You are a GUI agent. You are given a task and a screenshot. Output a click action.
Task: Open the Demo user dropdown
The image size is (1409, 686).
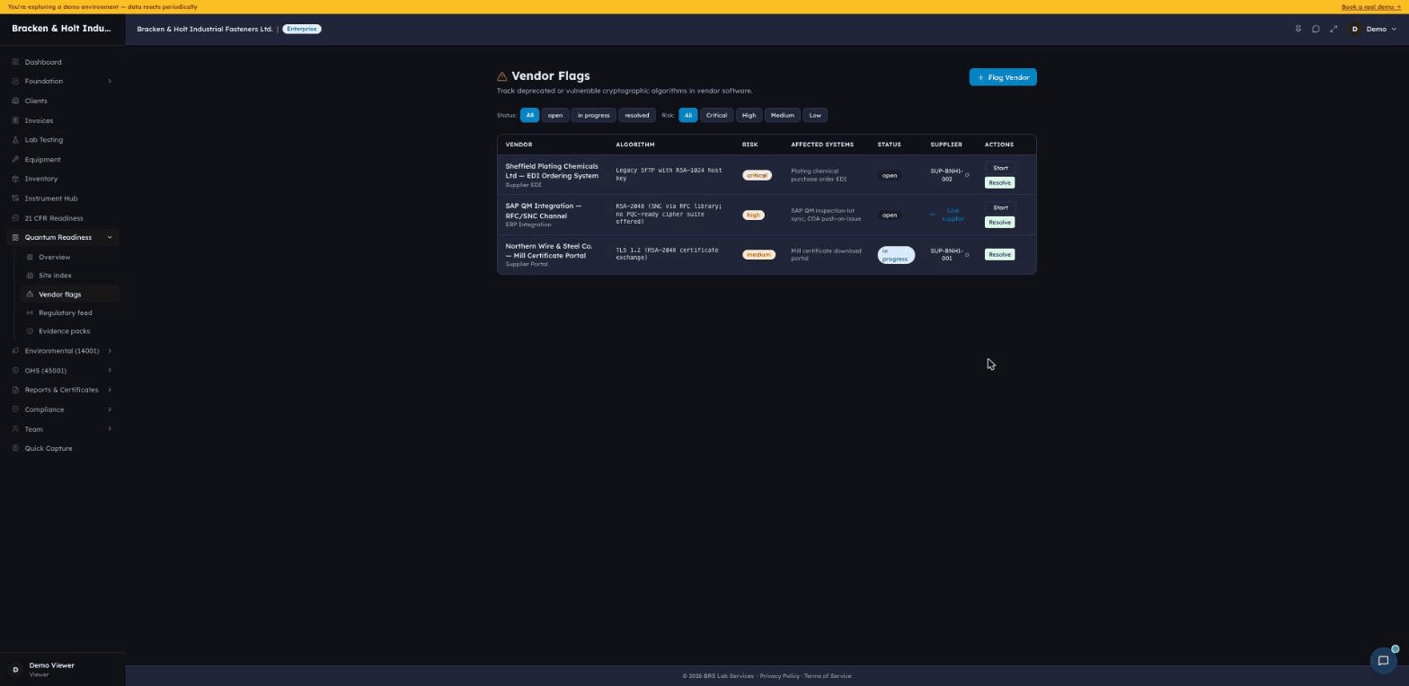coord(1373,29)
